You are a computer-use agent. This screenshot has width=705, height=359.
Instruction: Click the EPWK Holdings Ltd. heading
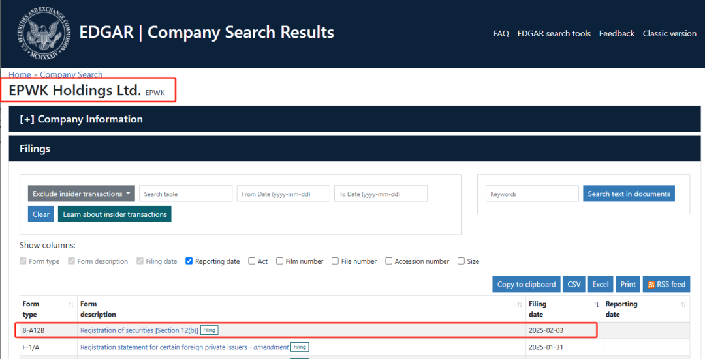coord(74,90)
